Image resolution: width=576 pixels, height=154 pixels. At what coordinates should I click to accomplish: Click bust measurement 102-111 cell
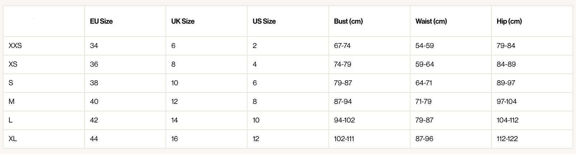point(344,139)
